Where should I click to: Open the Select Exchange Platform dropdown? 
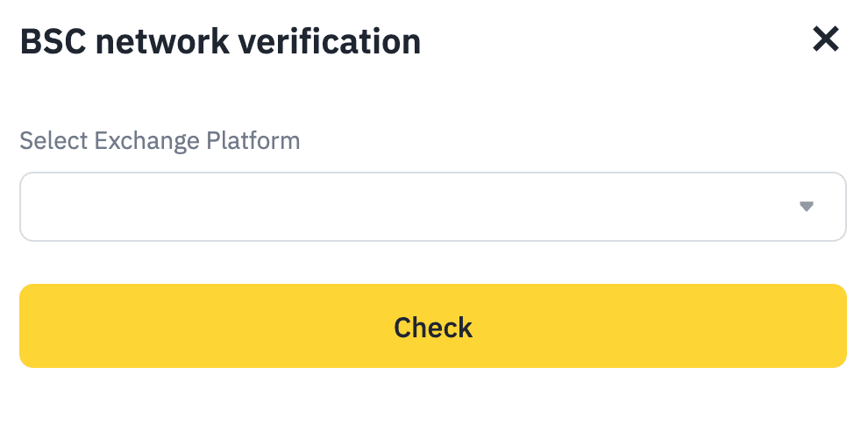pos(432,207)
